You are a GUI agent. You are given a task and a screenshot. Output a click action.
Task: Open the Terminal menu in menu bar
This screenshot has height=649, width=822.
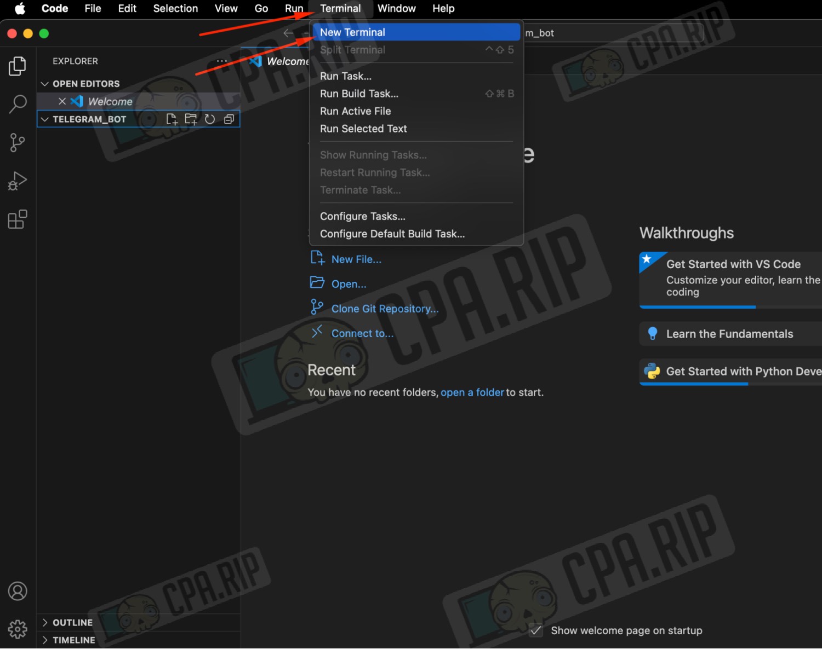tap(340, 9)
